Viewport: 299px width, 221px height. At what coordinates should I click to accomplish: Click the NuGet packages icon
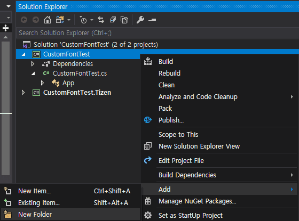coord(148,201)
